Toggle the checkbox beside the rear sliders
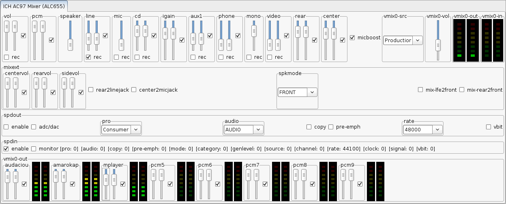 click(x=315, y=40)
